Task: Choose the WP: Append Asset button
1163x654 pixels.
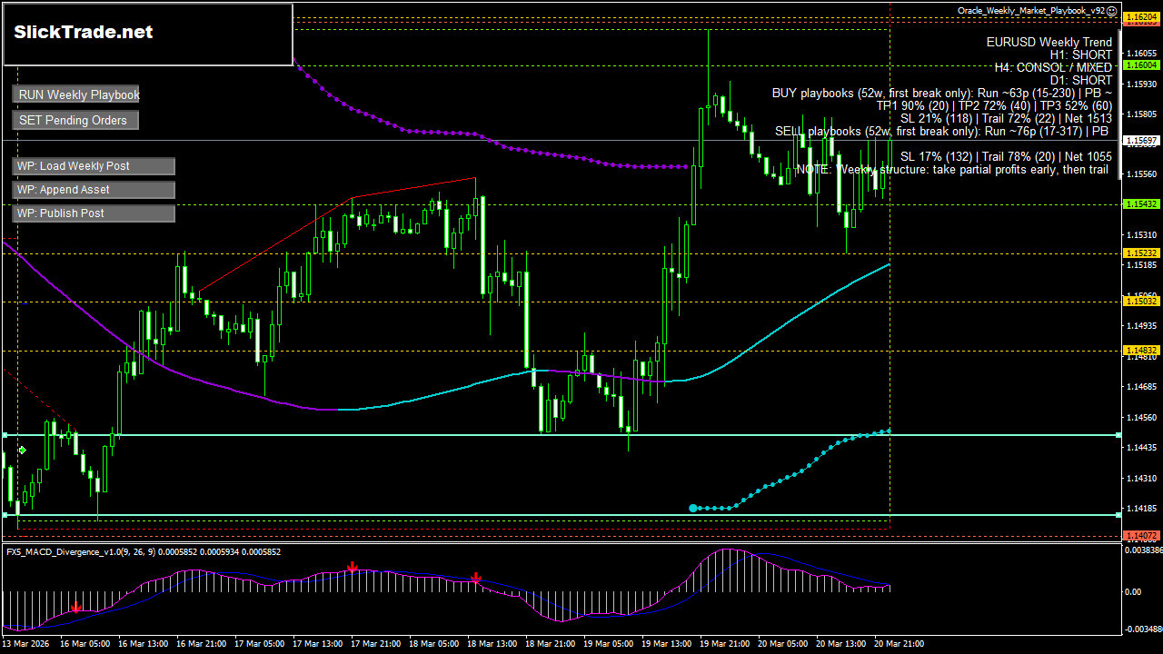Action: 94,190
